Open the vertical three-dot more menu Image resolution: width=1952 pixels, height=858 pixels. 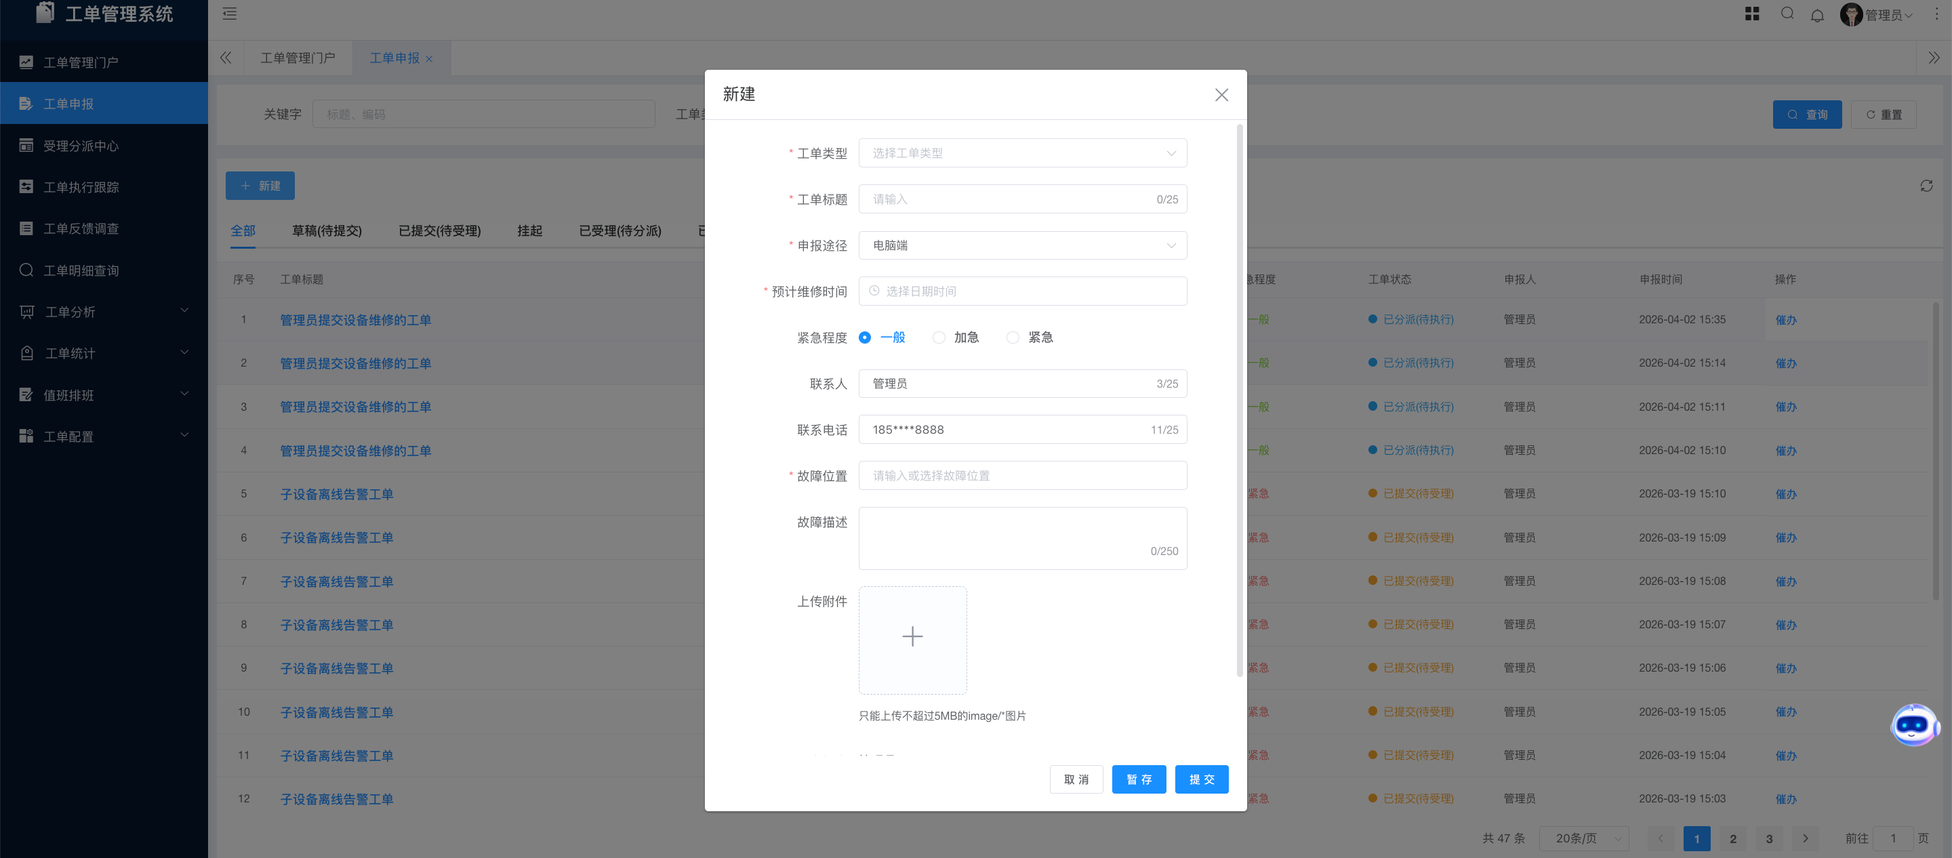(x=1936, y=14)
